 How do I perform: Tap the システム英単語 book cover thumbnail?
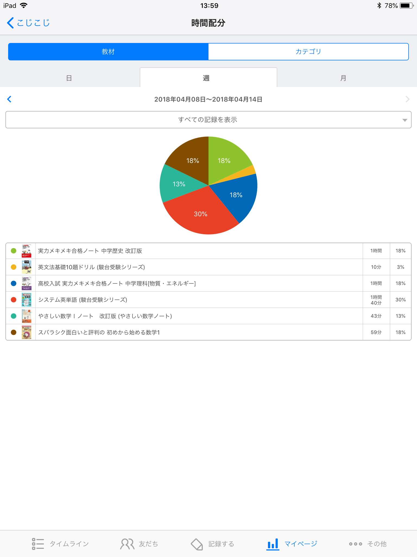(x=27, y=300)
